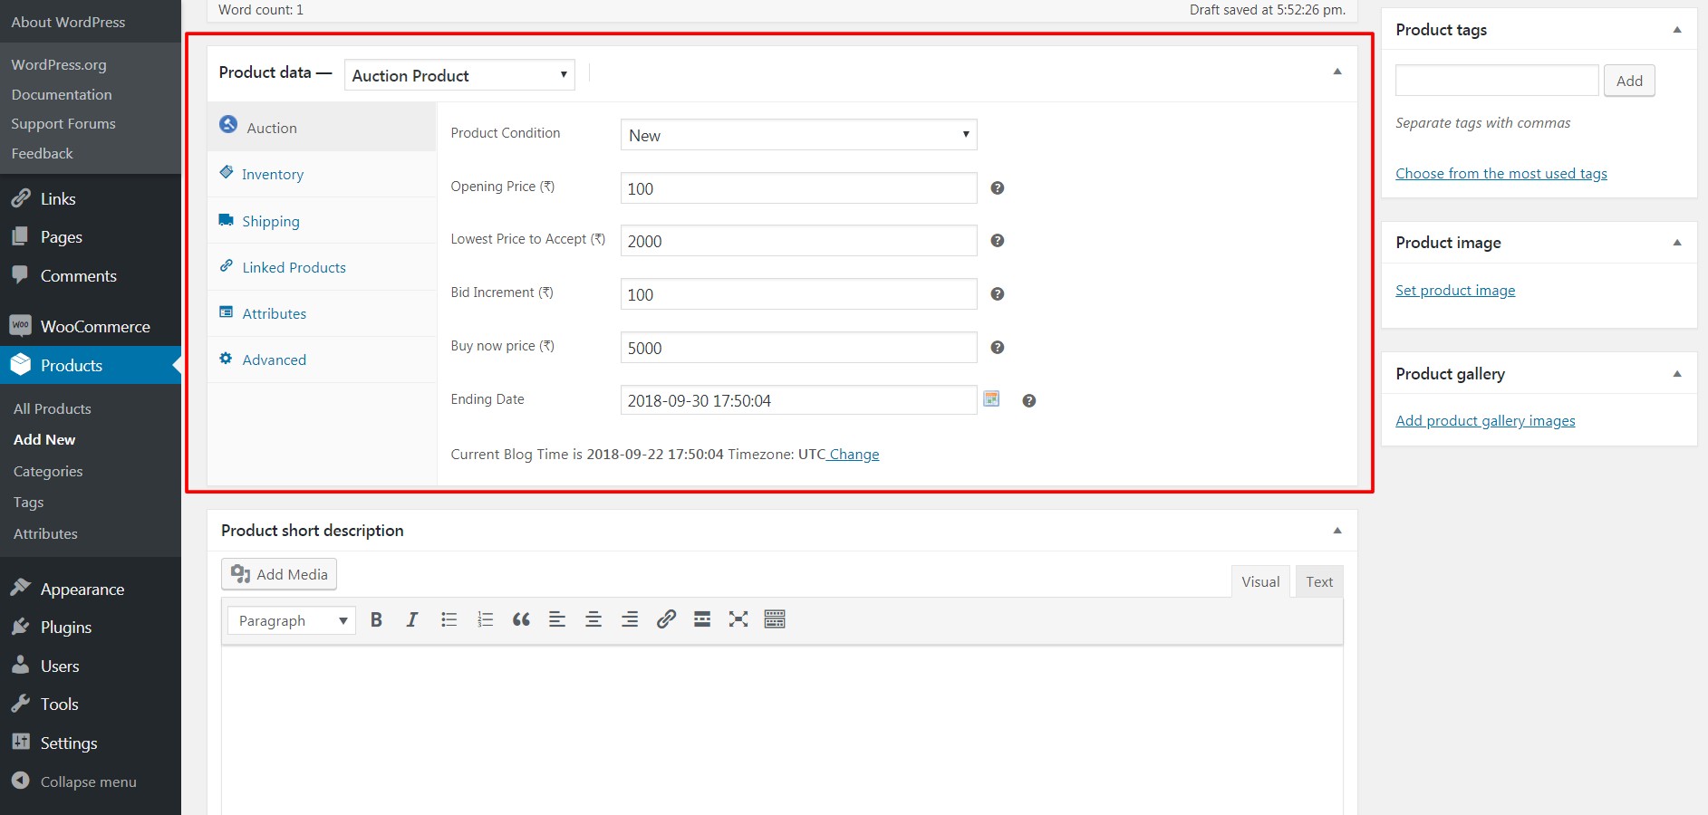The height and width of the screenshot is (815, 1708).
Task: Click the Add Media button
Action: 279,574
